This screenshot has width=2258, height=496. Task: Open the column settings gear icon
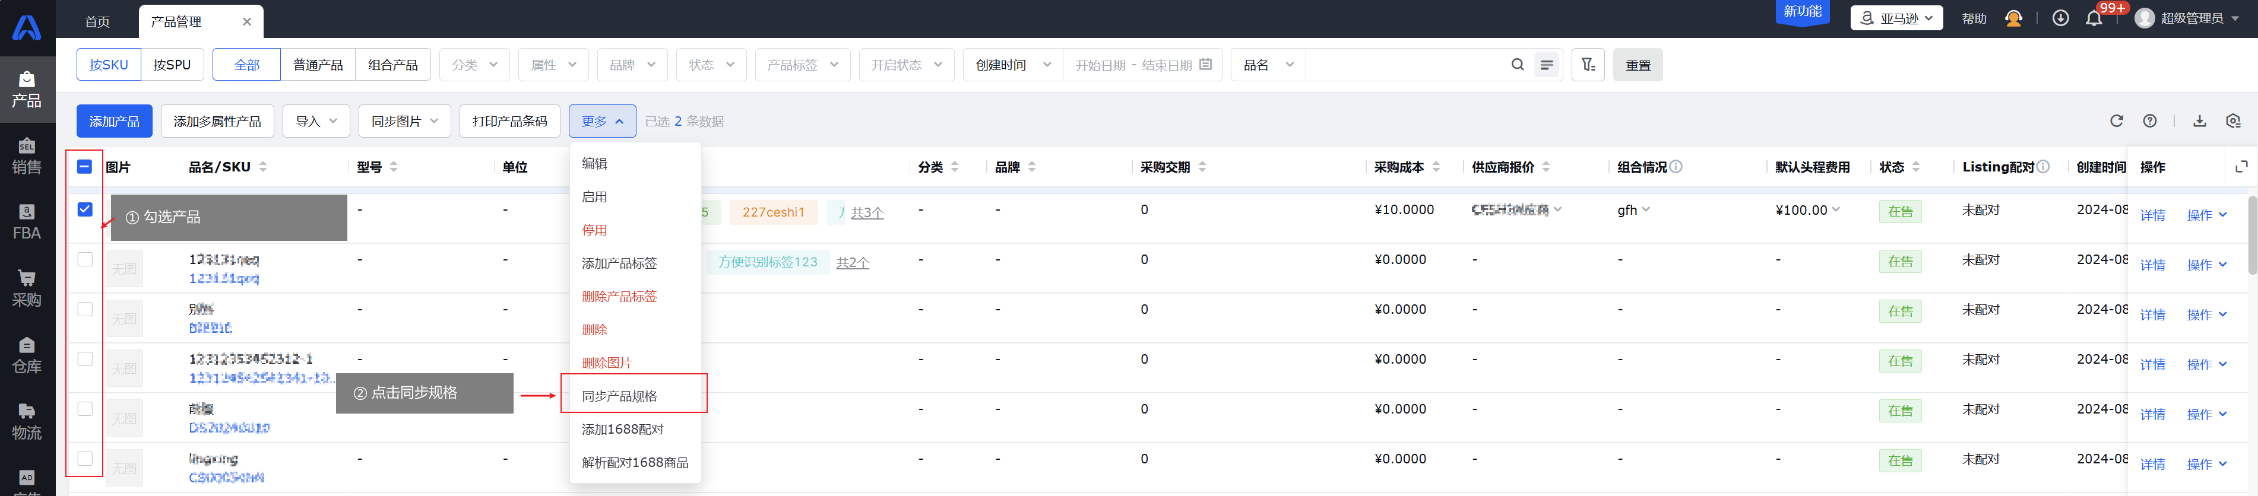click(x=2232, y=121)
